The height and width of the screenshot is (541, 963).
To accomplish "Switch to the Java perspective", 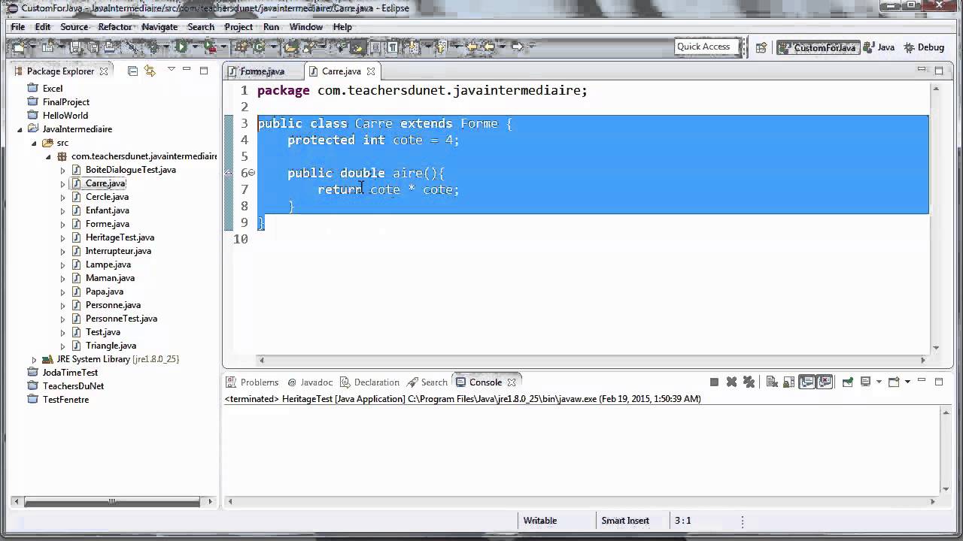I will 879,47.
